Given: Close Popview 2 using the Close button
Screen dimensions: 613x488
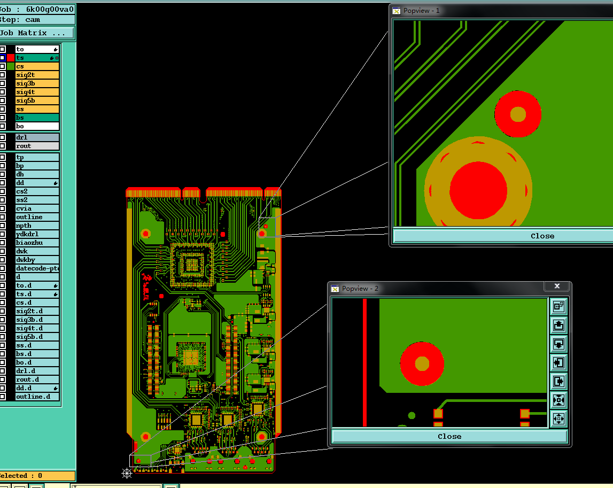Looking at the screenshot, I should tap(449, 436).
